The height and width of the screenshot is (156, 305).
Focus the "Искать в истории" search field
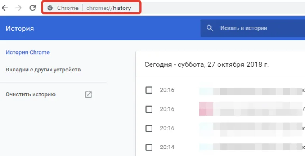(253, 28)
